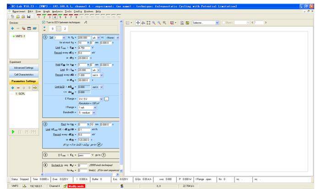Click the Advanced Settings button
Image resolution: width=316 pixels, height=189 pixels.
24,68
